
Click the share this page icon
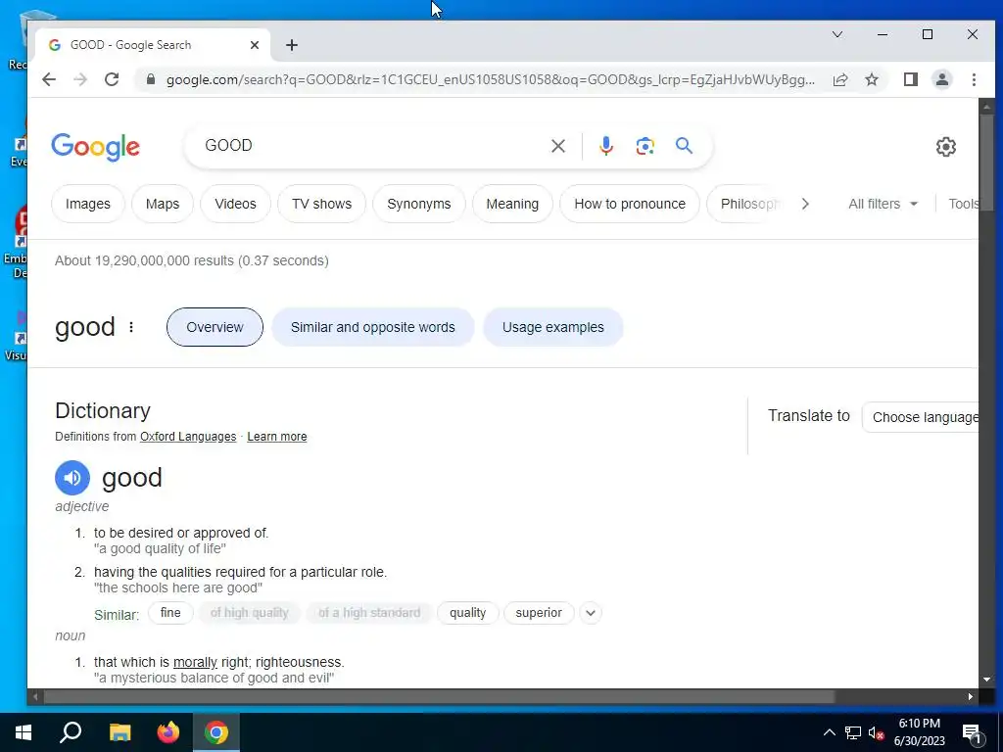[840, 79]
